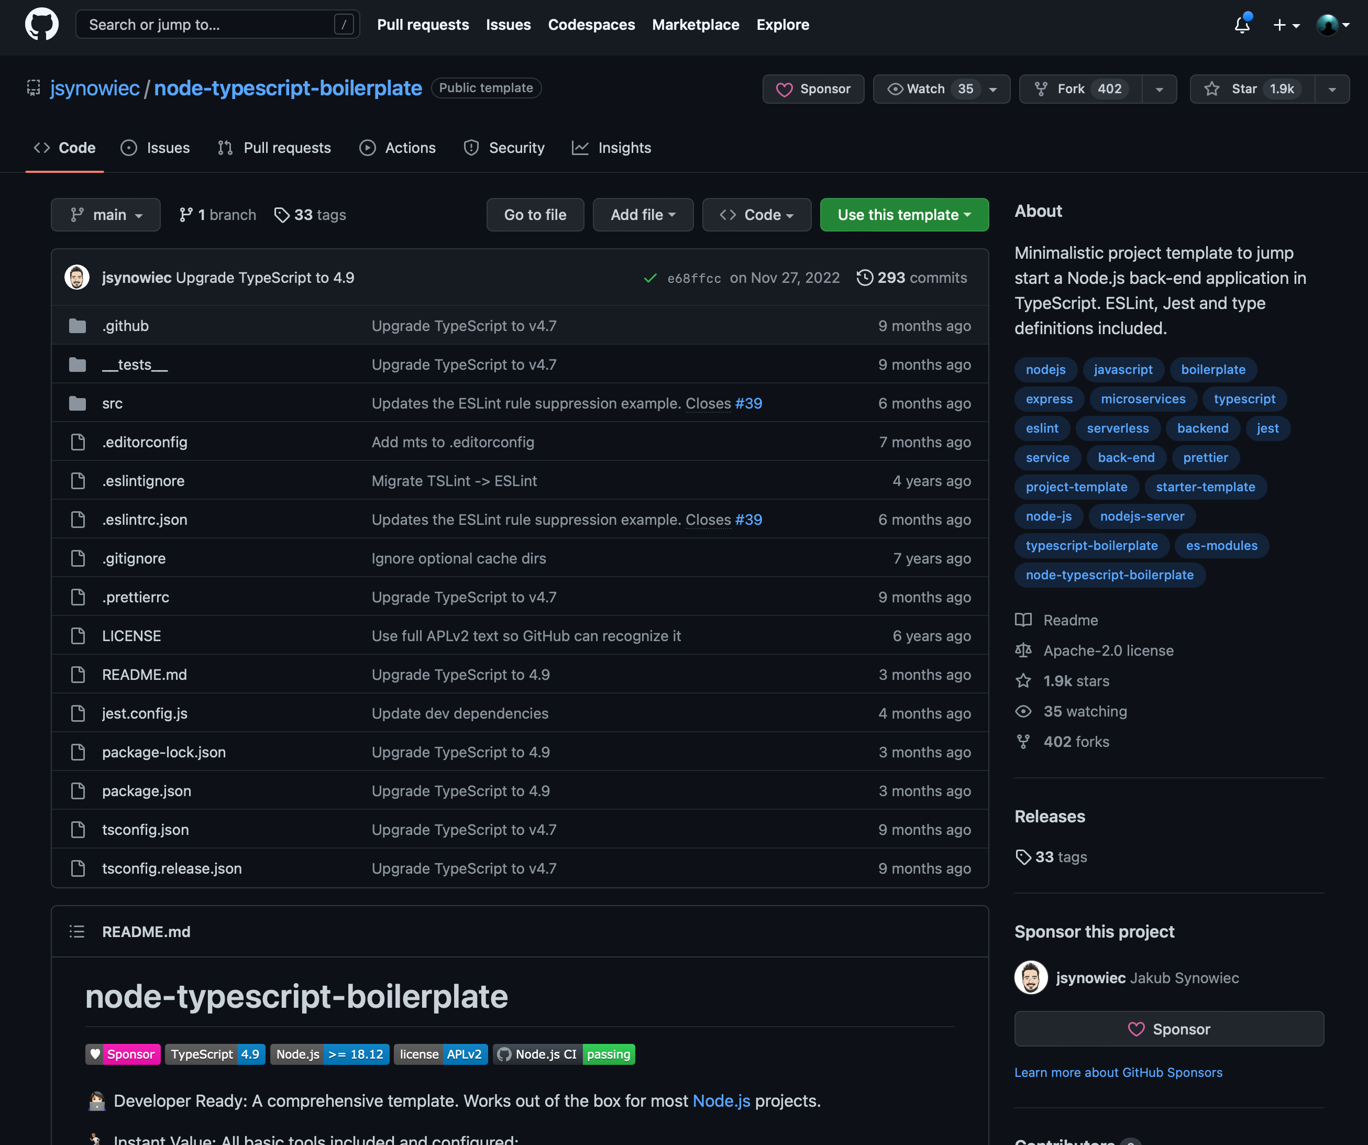This screenshot has height=1145, width=1368.
Task: Click the Node.js CI passing badge
Action: tap(564, 1054)
